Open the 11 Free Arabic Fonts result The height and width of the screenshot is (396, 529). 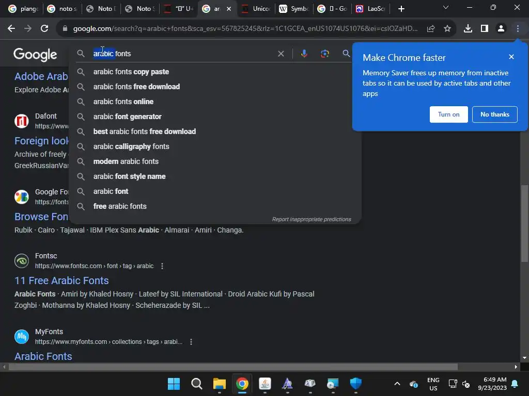(x=61, y=280)
